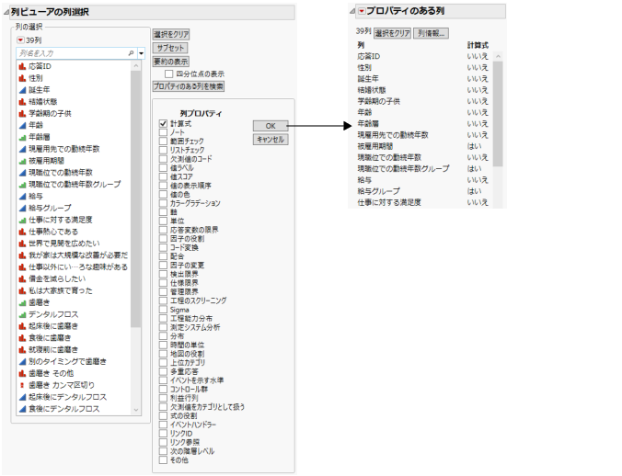Click the icon beside 私は大家族で育った

(23, 290)
